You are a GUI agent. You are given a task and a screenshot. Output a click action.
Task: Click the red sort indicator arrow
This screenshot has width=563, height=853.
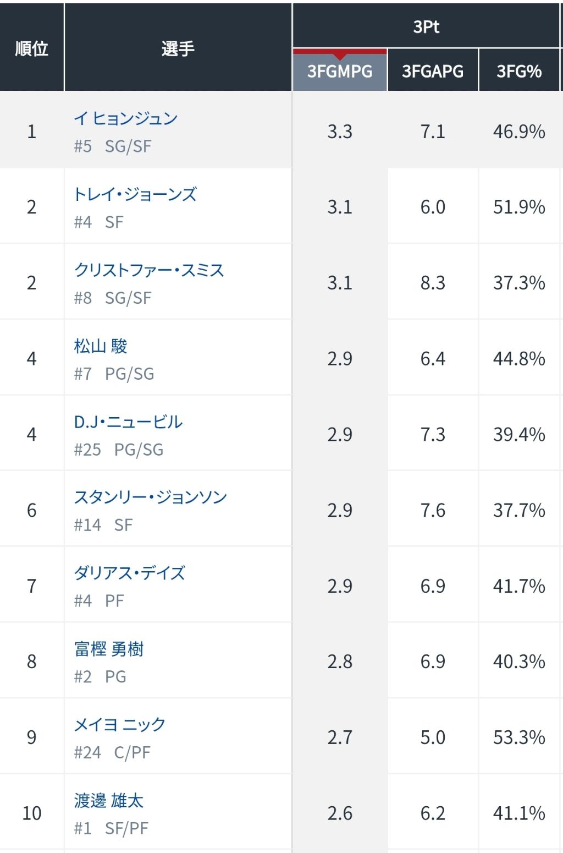coord(340,54)
